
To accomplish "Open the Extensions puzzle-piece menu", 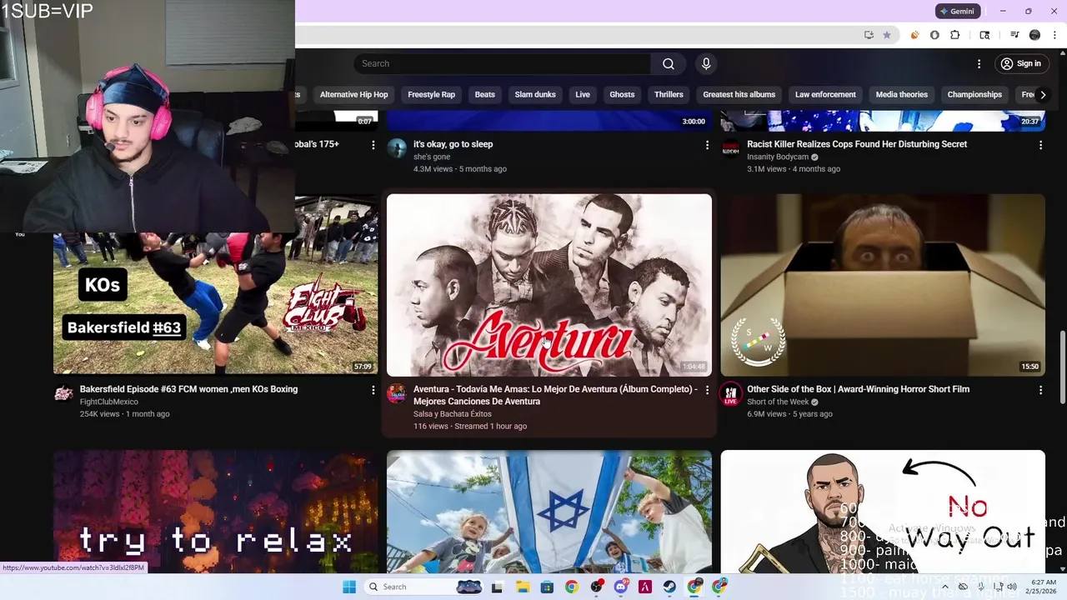I will (955, 35).
